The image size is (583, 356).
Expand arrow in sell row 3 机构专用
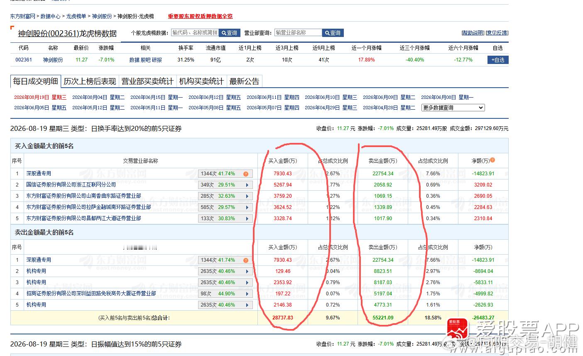pyautogui.click(x=247, y=282)
